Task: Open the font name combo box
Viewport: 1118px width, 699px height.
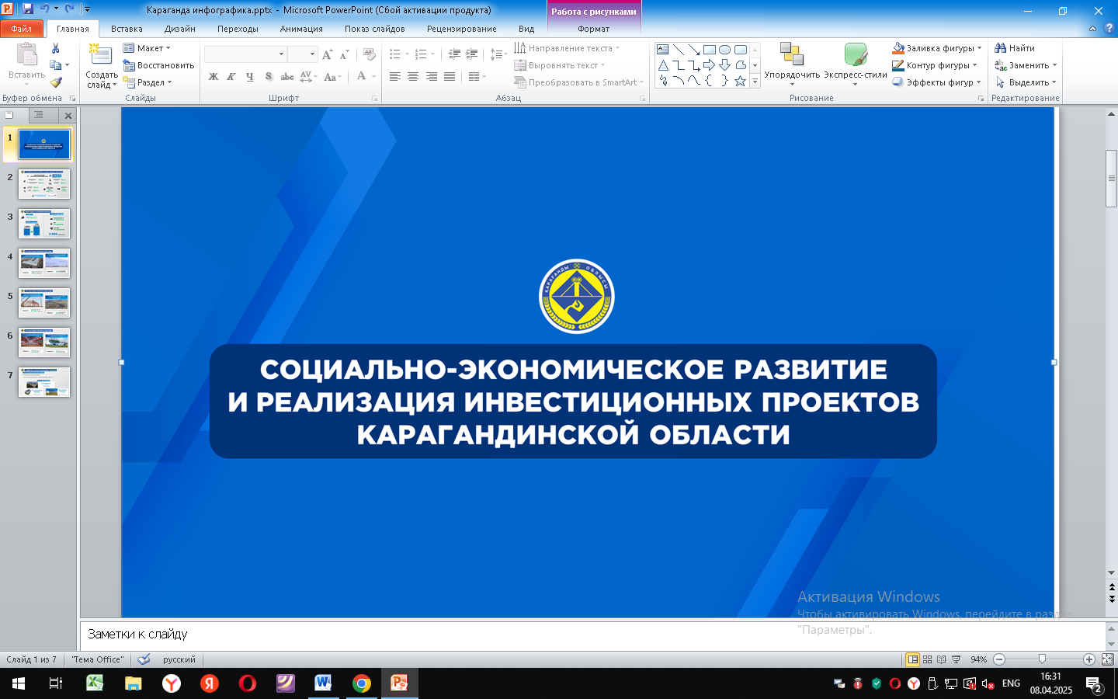Action: (x=245, y=54)
